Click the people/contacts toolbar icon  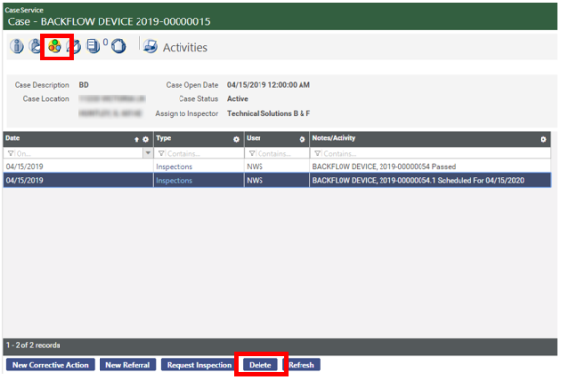click(x=35, y=46)
